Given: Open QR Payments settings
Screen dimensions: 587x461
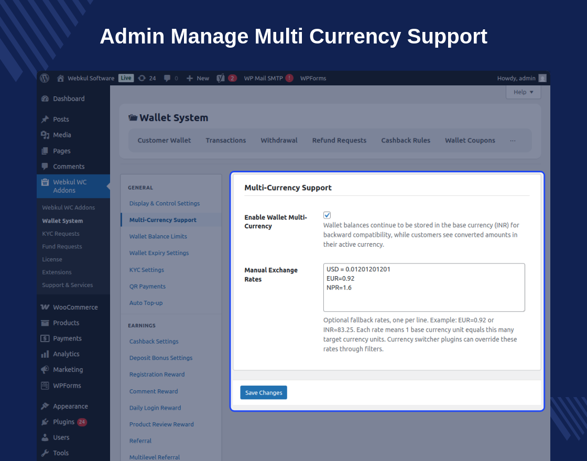Looking at the screenshot, I should click(x=147, y=286).
